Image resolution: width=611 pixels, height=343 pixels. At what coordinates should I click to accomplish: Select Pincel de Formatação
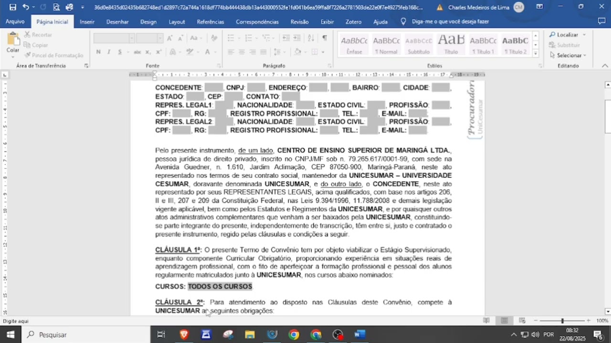[x=53, y=55]
